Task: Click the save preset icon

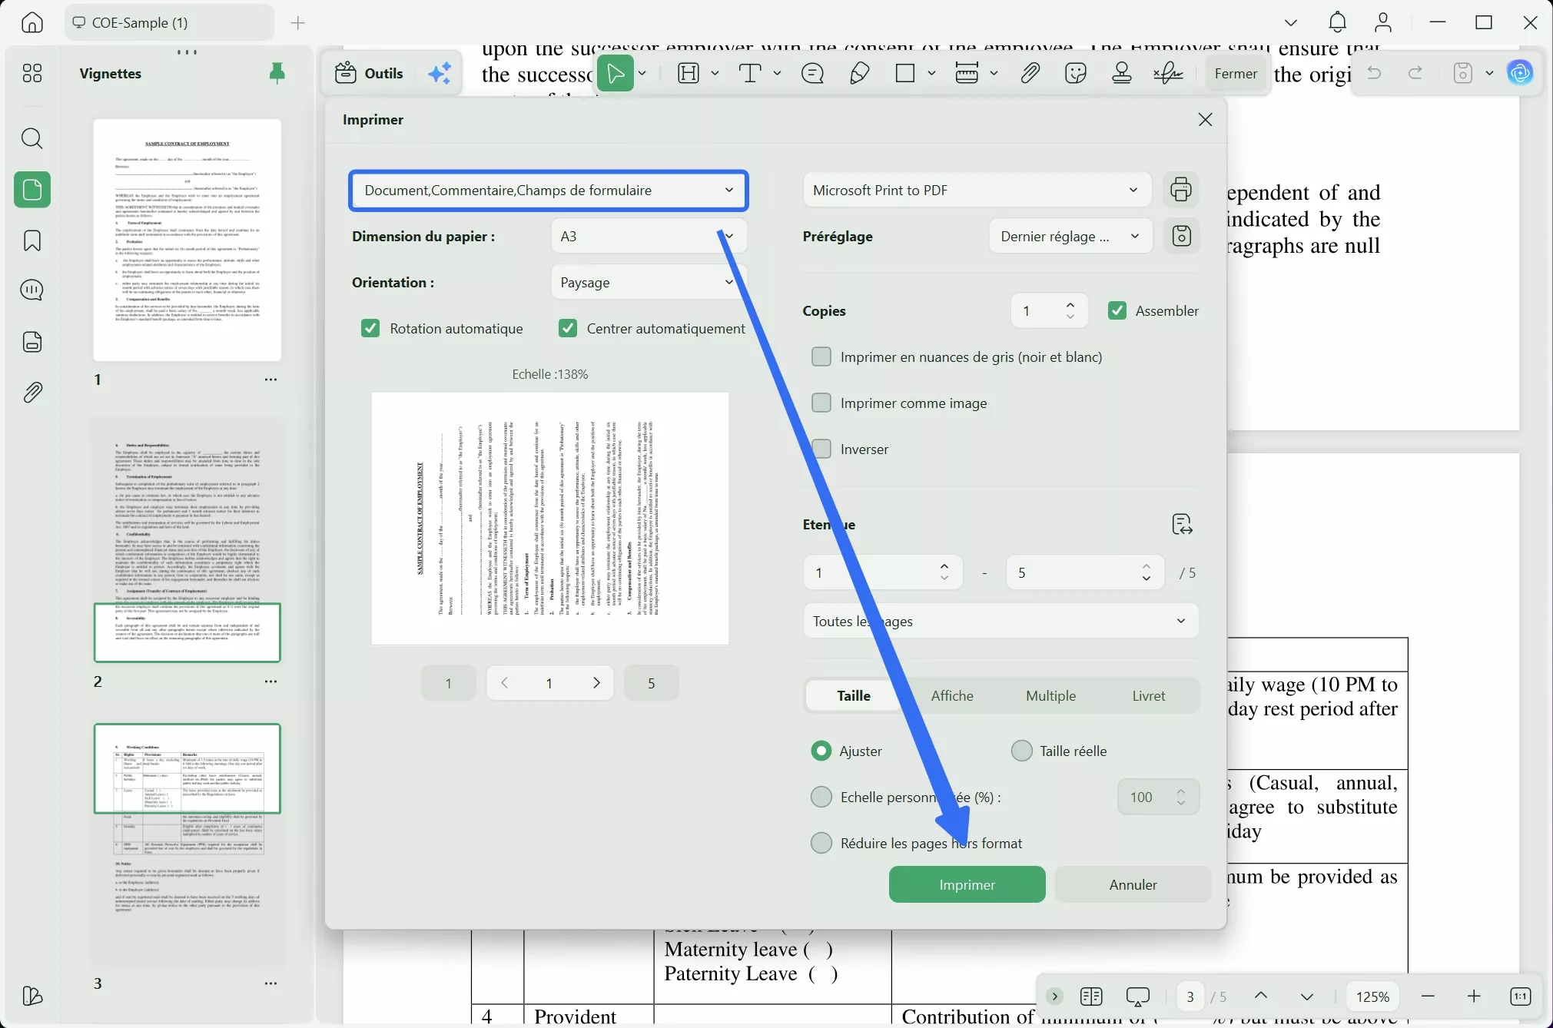Action: coord(1181,236)
